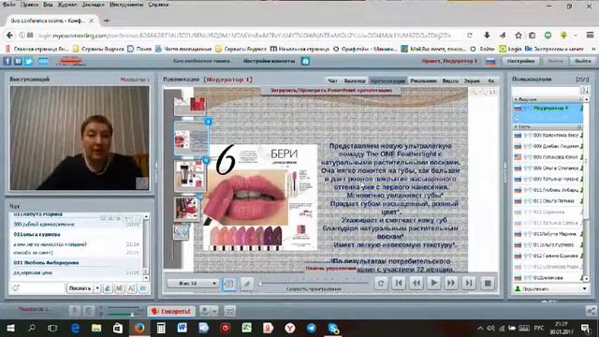Select the pencil annotation tool
Screen dimensions: 599x337
tap(247, 284)
